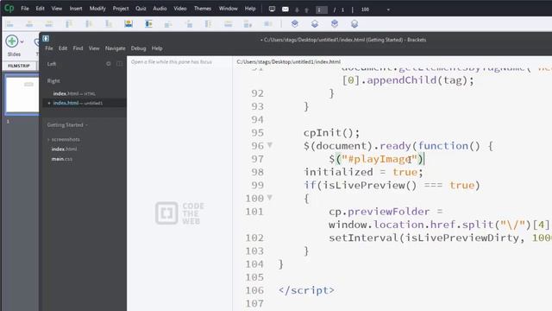Open Brackets Edit menu

63,48
